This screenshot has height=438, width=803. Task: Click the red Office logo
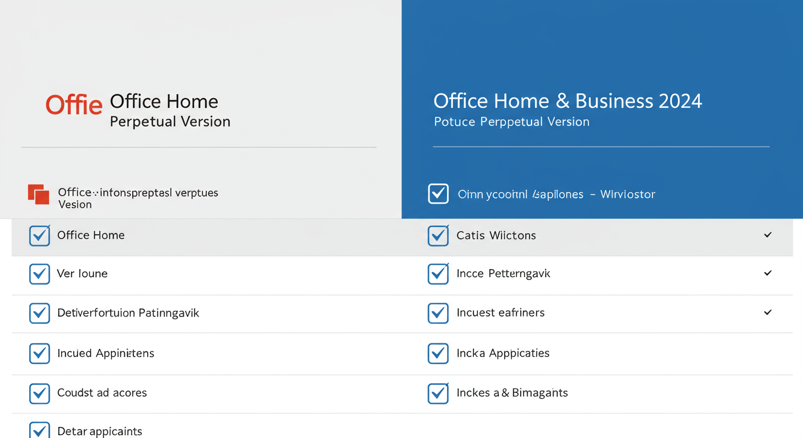tap(74, 104)
